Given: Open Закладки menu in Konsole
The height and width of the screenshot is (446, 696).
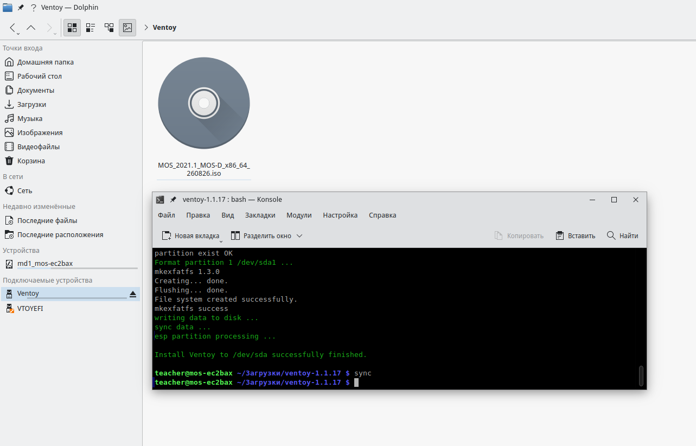Looking at the screenshot, I should 260,215.
